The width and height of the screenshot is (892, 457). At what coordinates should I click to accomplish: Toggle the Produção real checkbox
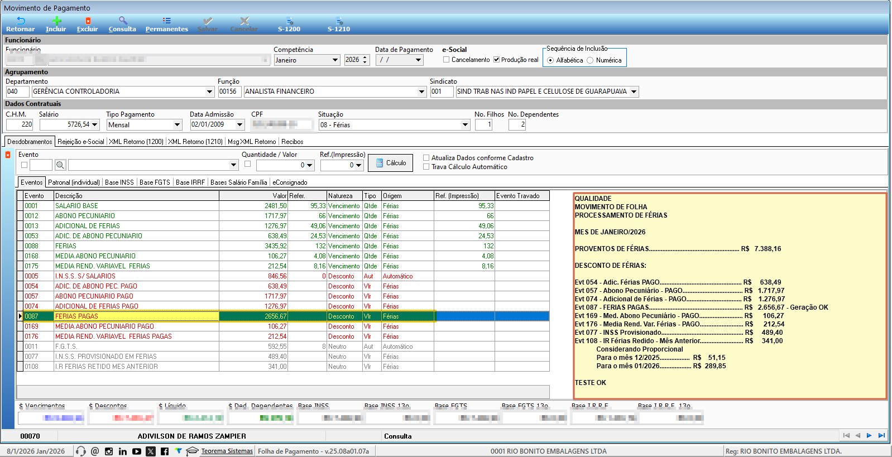pos(496,60)
